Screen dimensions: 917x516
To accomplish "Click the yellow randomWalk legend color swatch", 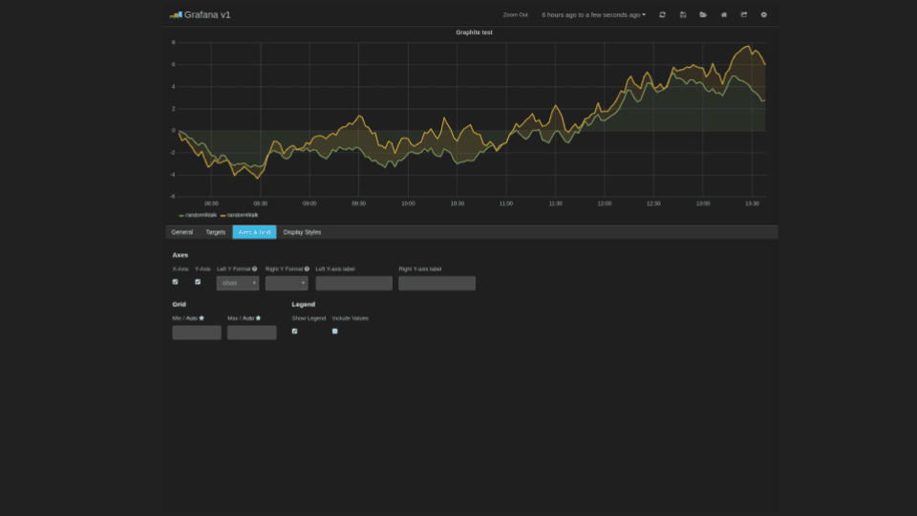I will point(224,216).
